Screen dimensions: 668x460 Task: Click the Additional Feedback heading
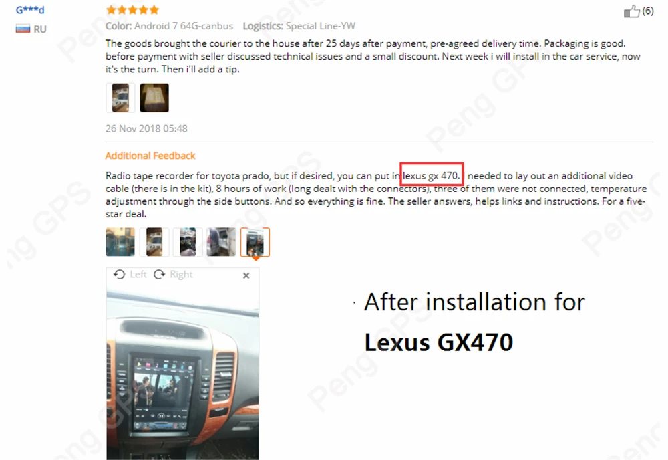[150, 156]
